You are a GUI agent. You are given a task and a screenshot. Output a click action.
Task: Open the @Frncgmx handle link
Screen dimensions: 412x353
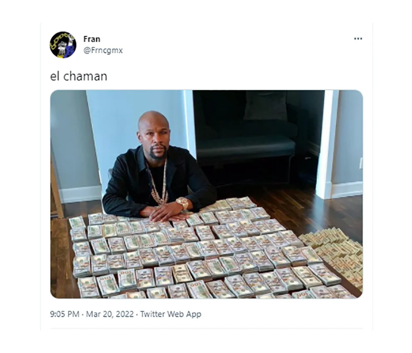[x=103, y=50]
